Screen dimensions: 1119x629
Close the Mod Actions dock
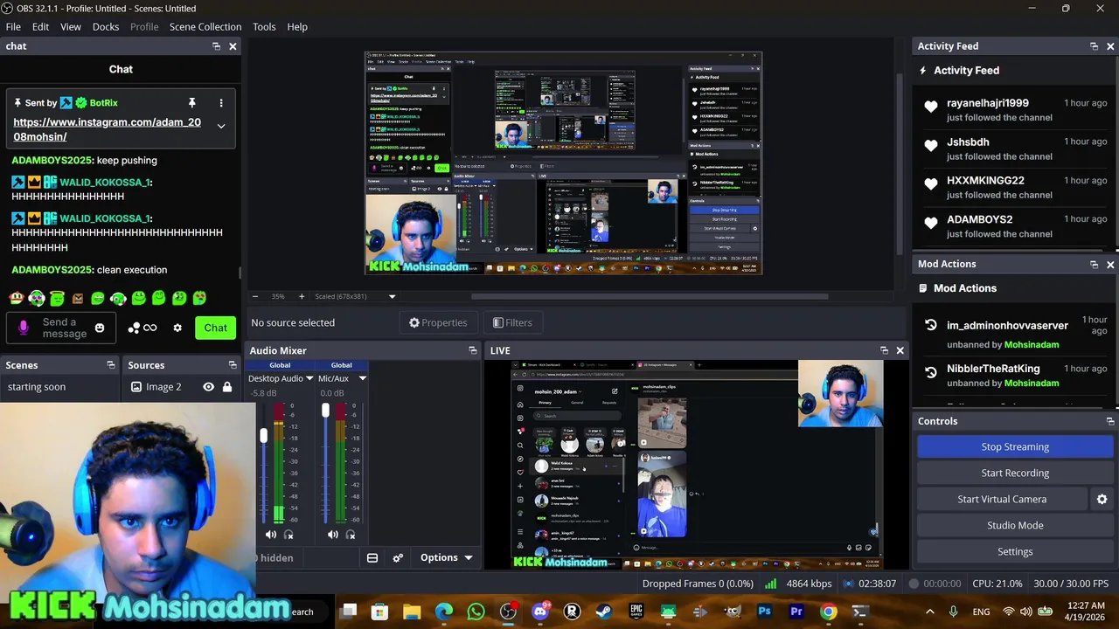pos(1110,264)
